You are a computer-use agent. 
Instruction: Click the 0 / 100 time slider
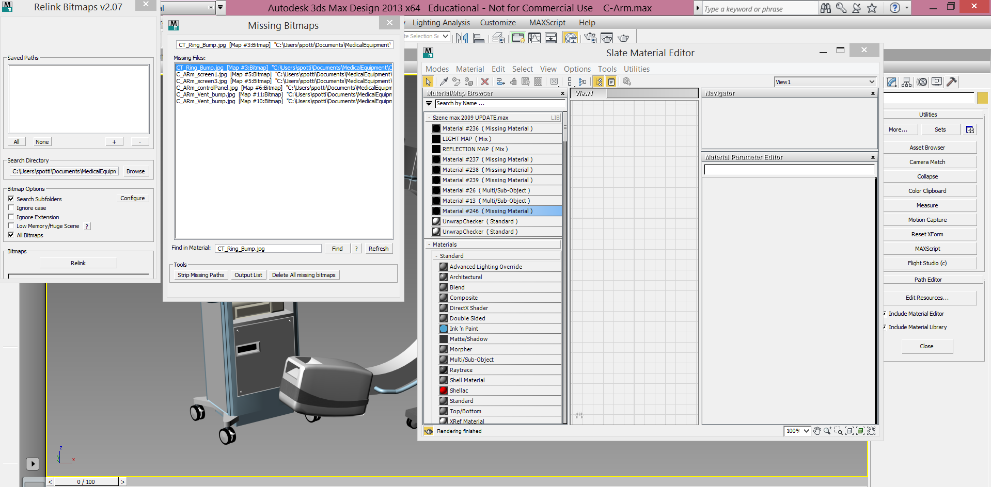86,482
